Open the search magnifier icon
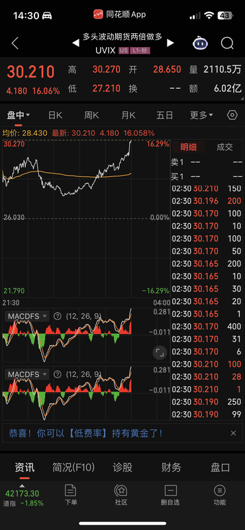 (227, 43)
